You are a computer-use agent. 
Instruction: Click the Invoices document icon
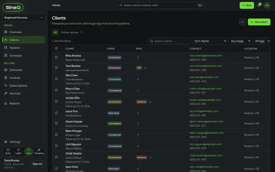point(6,78)
